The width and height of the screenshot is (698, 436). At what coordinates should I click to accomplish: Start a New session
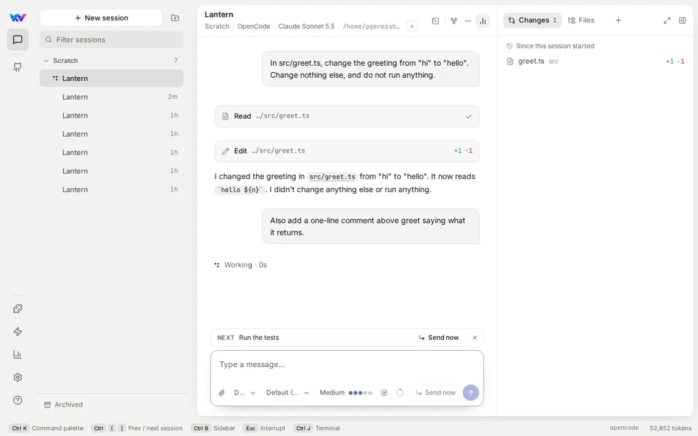[x=101, y=18]
